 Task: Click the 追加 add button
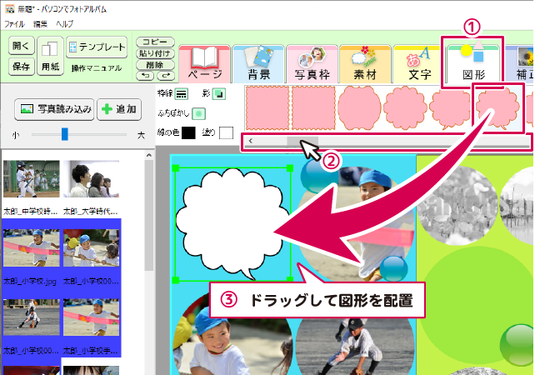119,109
